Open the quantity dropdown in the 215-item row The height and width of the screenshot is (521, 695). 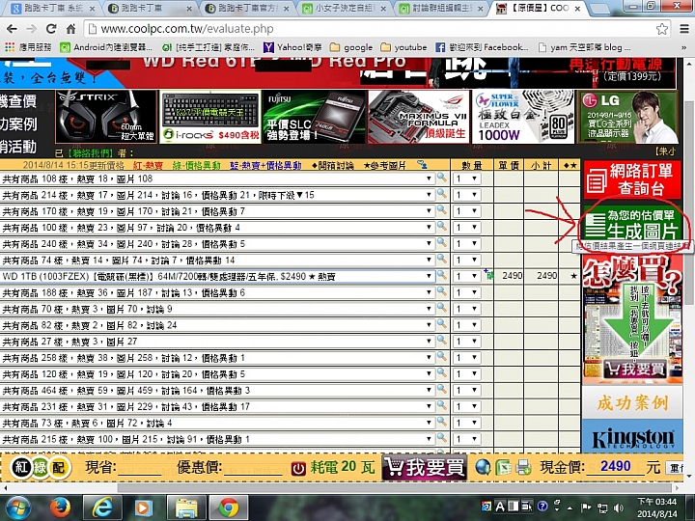466,439
